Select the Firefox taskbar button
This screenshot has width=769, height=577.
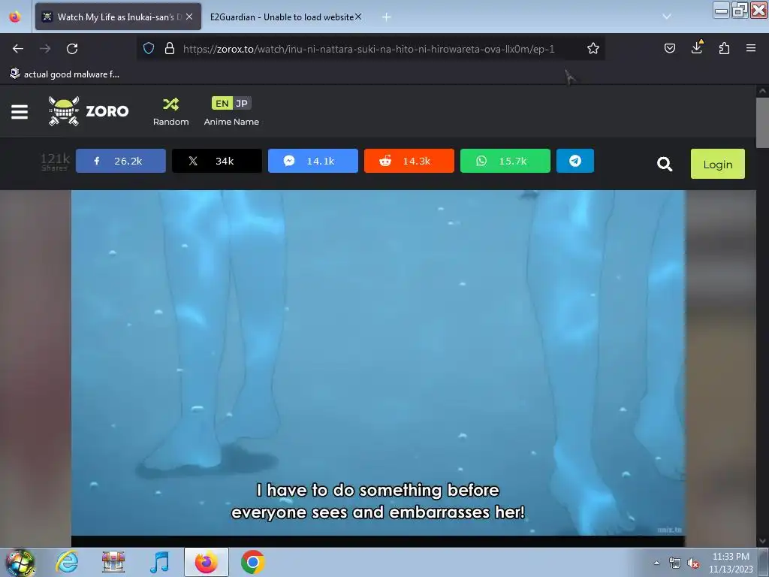tap(207, 562)
